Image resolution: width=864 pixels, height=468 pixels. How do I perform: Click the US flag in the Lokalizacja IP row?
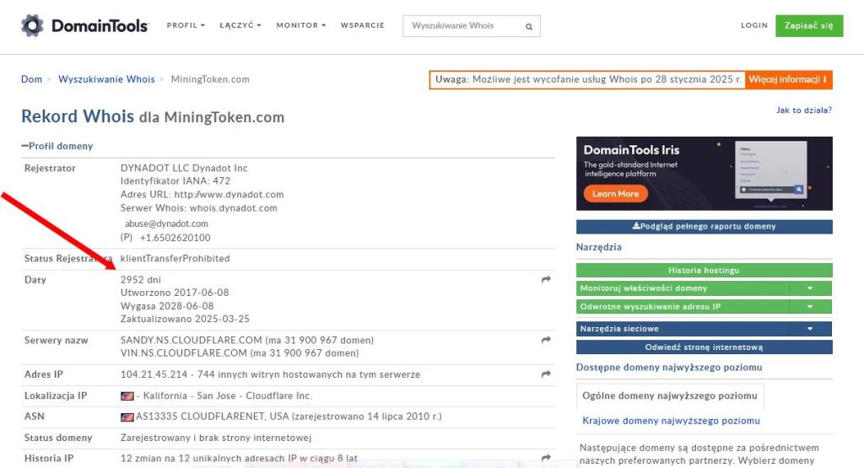coord(127,395)
